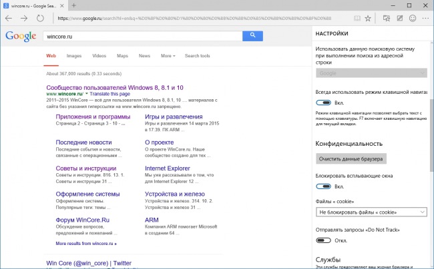The width and height of the screenshot is (434, 269).
Task: Click the Translate this page link
Action: (110, 94)
